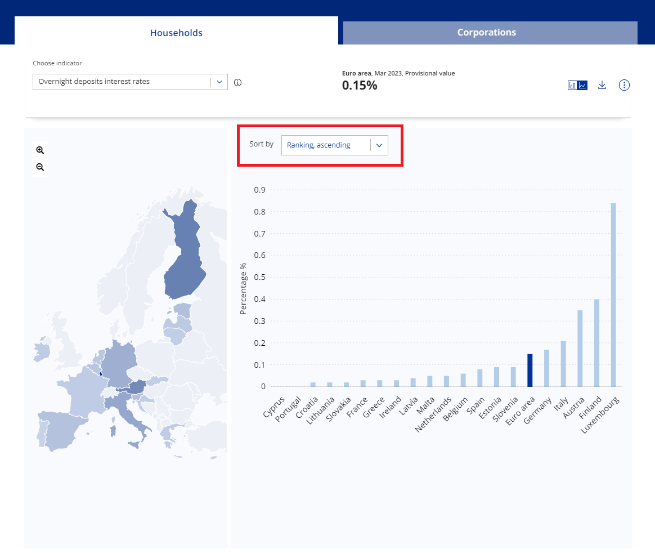
Task: Click the Sort by dropdown chevron arrow
Action: [x=379, y=145]
